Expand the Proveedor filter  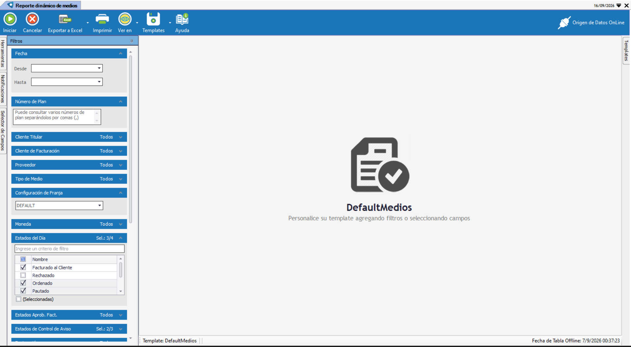tap(121, 165)
